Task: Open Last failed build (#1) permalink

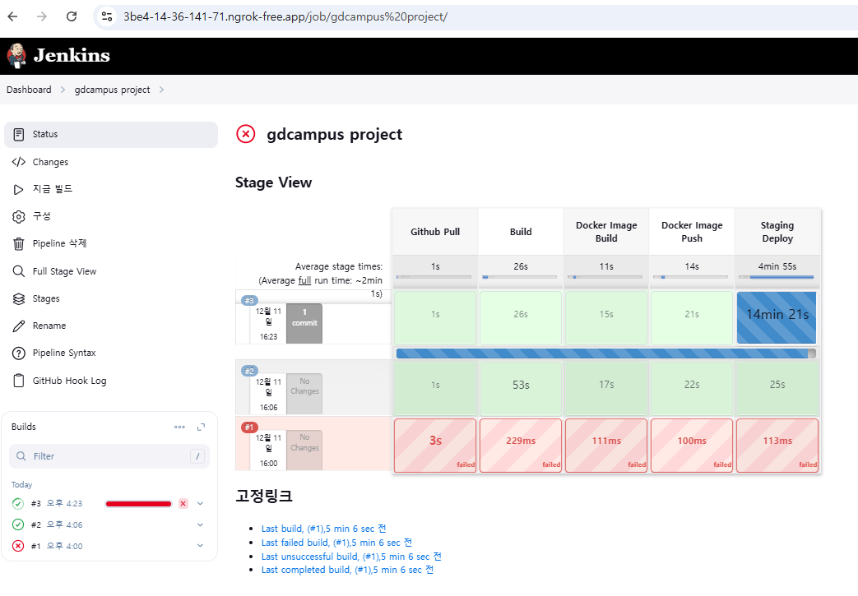Action: [336, 543]
